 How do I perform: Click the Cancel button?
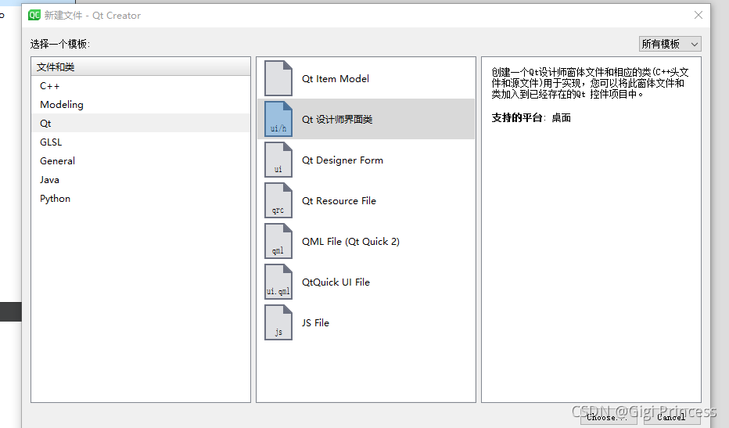[672, 417]
